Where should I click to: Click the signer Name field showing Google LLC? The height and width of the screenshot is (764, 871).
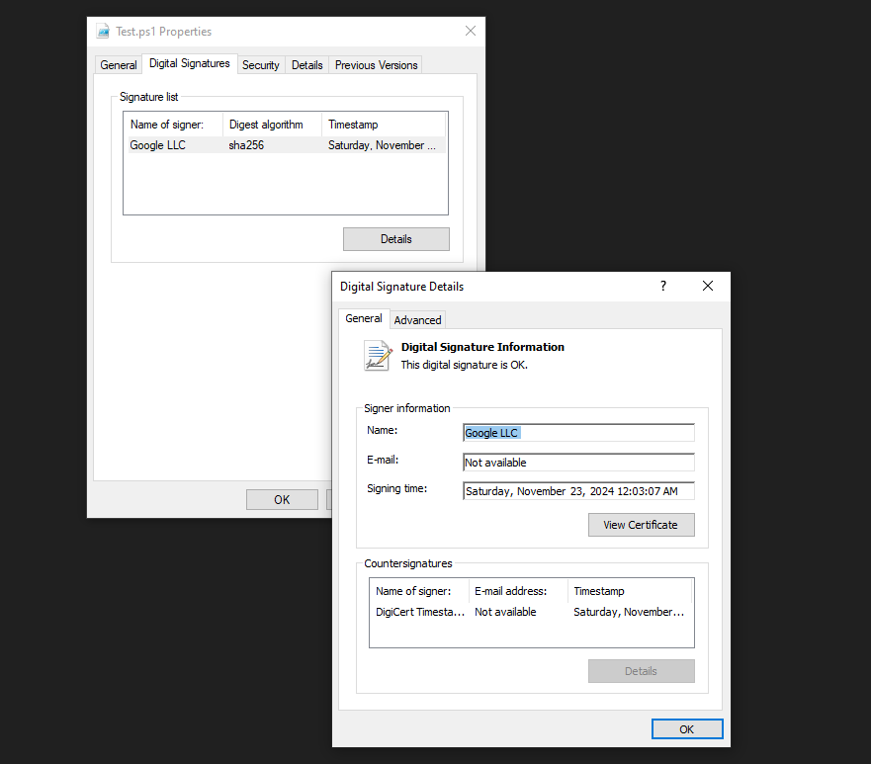578,433
